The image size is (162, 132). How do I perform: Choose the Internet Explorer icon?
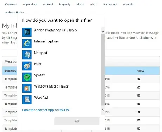27,43
